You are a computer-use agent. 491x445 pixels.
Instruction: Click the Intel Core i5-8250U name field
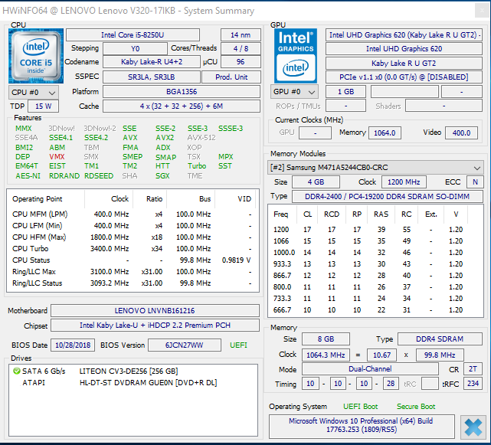coord(133,34)
